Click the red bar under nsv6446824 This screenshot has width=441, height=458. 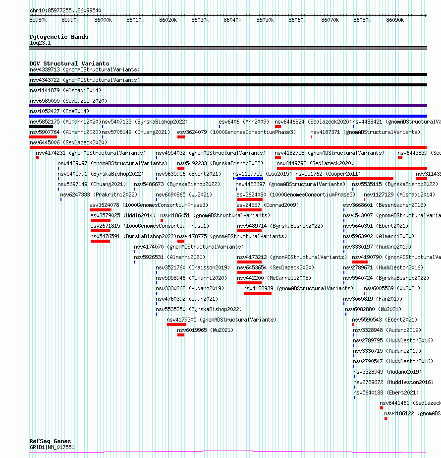click(x=278, y=127)
